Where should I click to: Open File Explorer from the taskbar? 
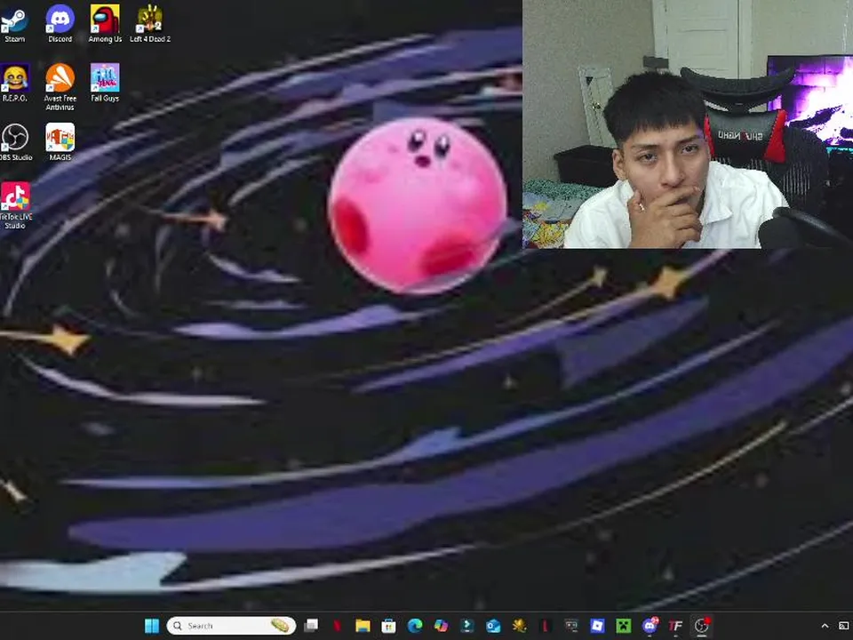[363, 626]
